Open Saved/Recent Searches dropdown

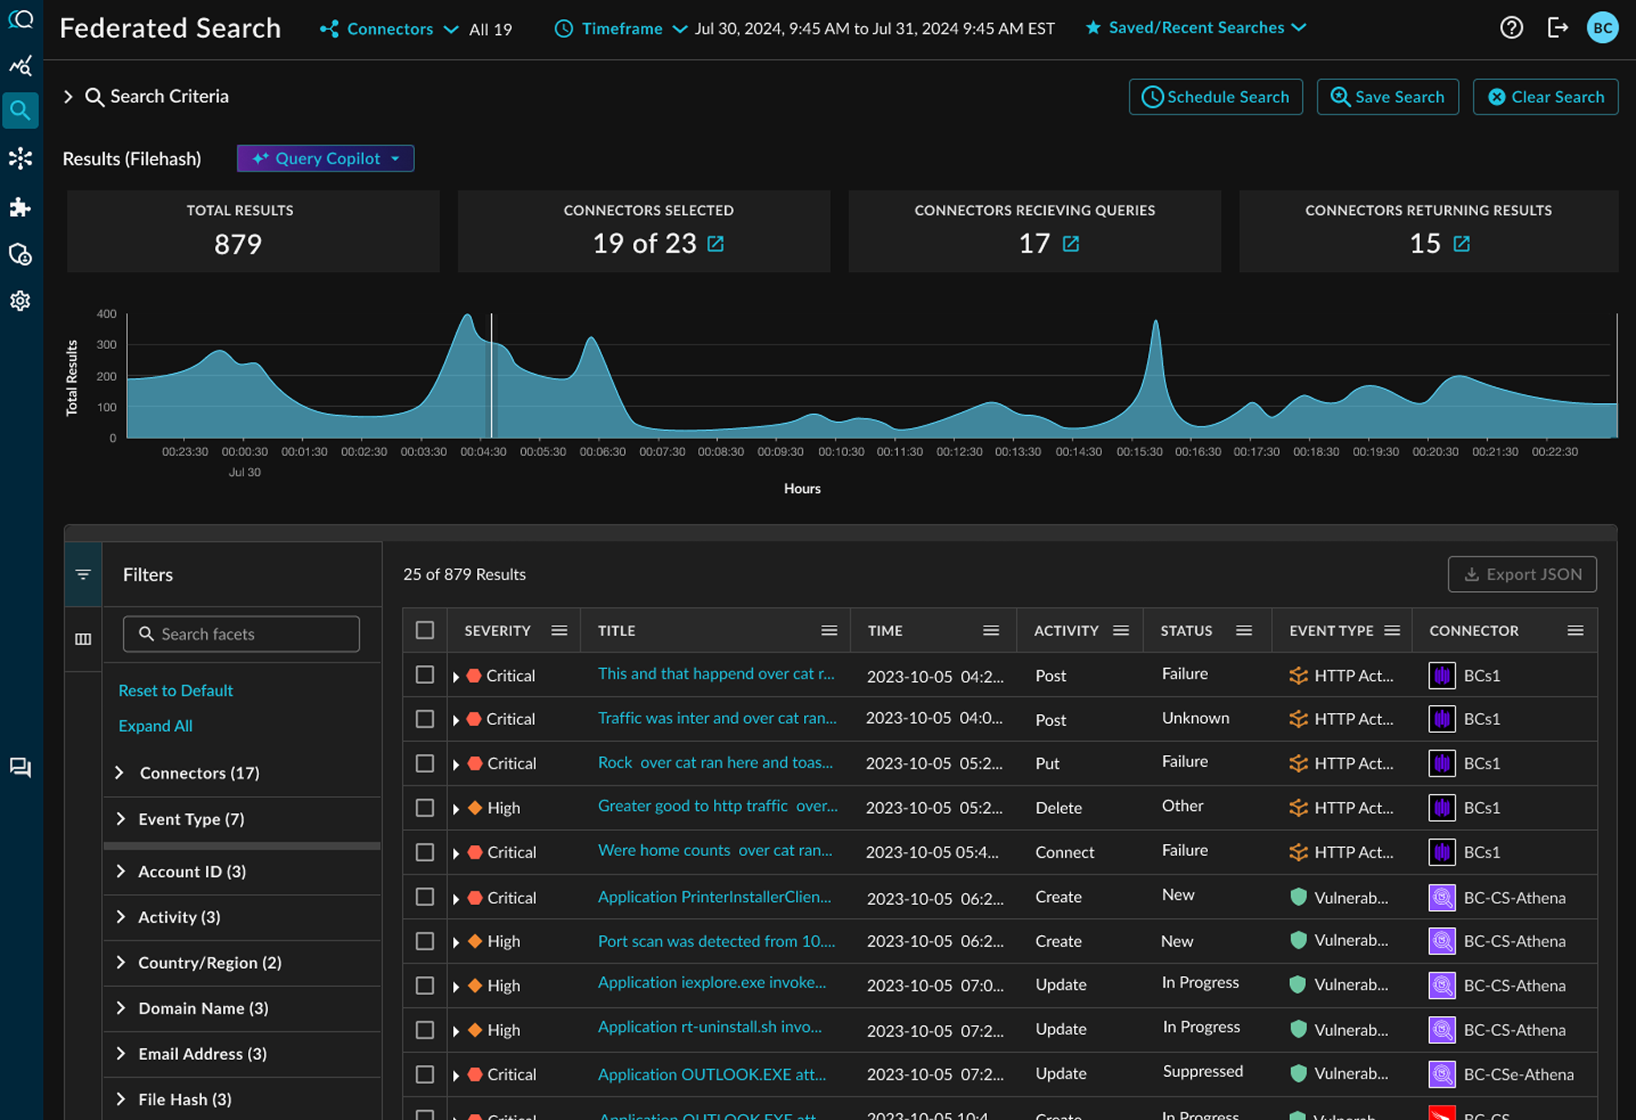(1196, 27)
